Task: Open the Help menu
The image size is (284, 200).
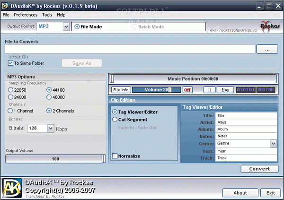Action: pos(61,15)
